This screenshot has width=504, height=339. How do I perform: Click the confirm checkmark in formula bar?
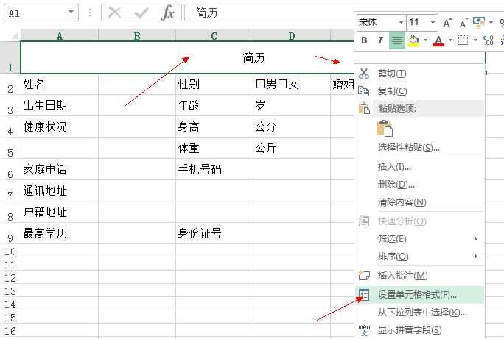click(x=141, y=13)
